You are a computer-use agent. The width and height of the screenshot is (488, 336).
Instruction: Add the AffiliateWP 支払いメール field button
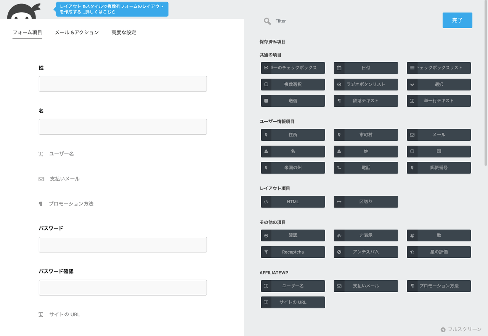click(x=366, y=286)
